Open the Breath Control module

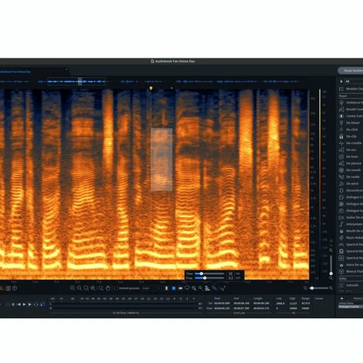point(351,109)
